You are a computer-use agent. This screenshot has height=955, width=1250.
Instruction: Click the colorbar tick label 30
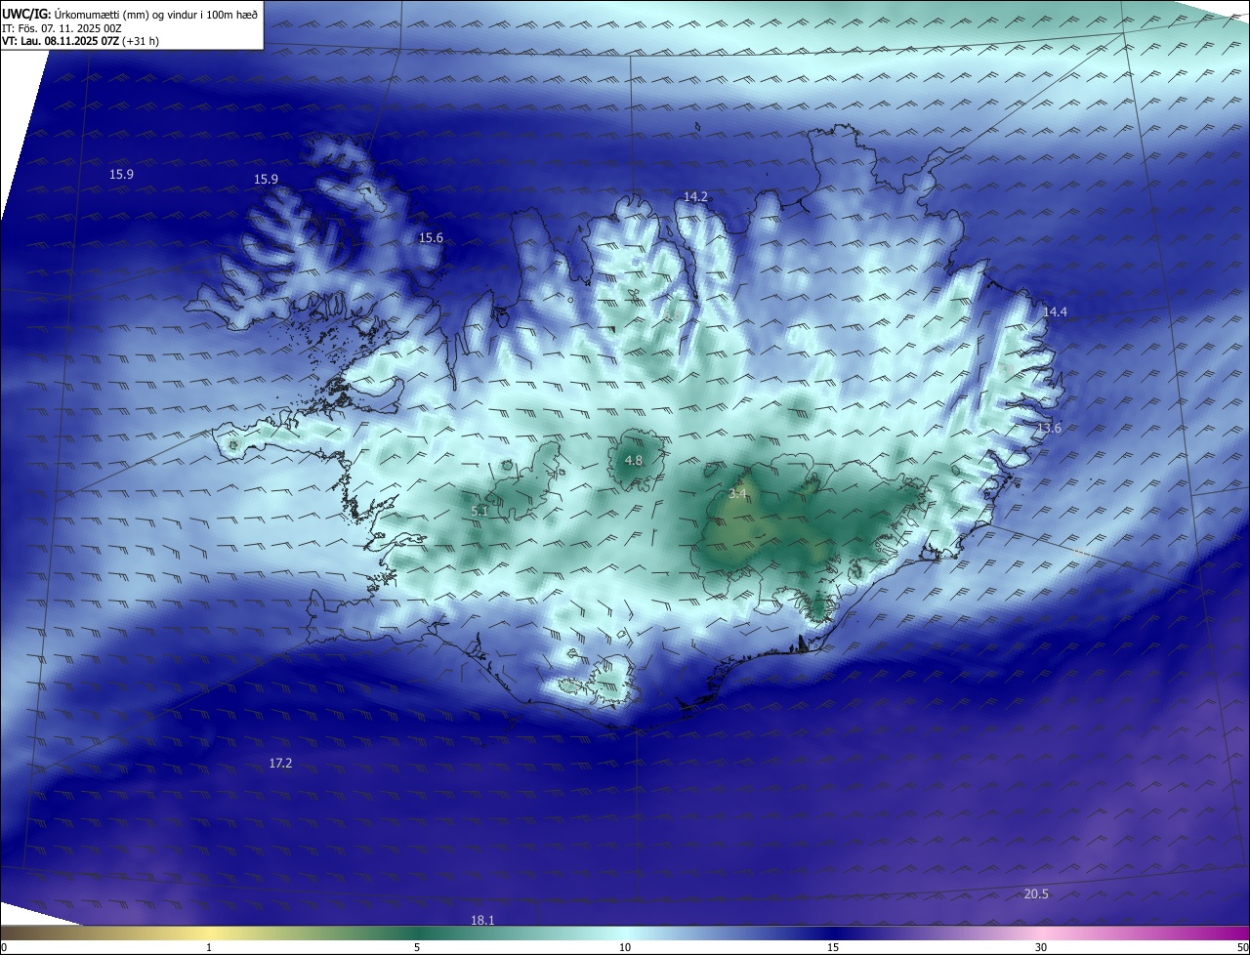[1041, 948]
